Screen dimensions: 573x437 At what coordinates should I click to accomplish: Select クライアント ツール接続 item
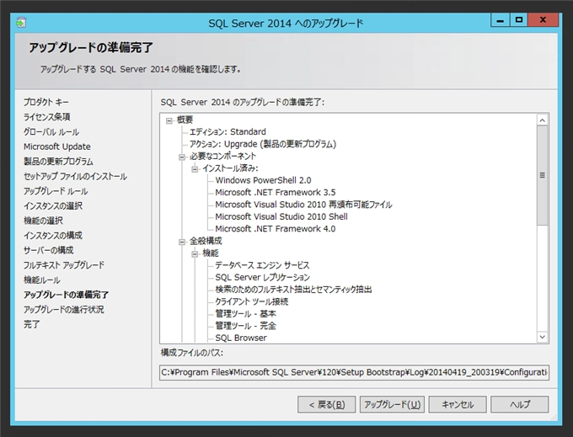(x=252, y=301)
